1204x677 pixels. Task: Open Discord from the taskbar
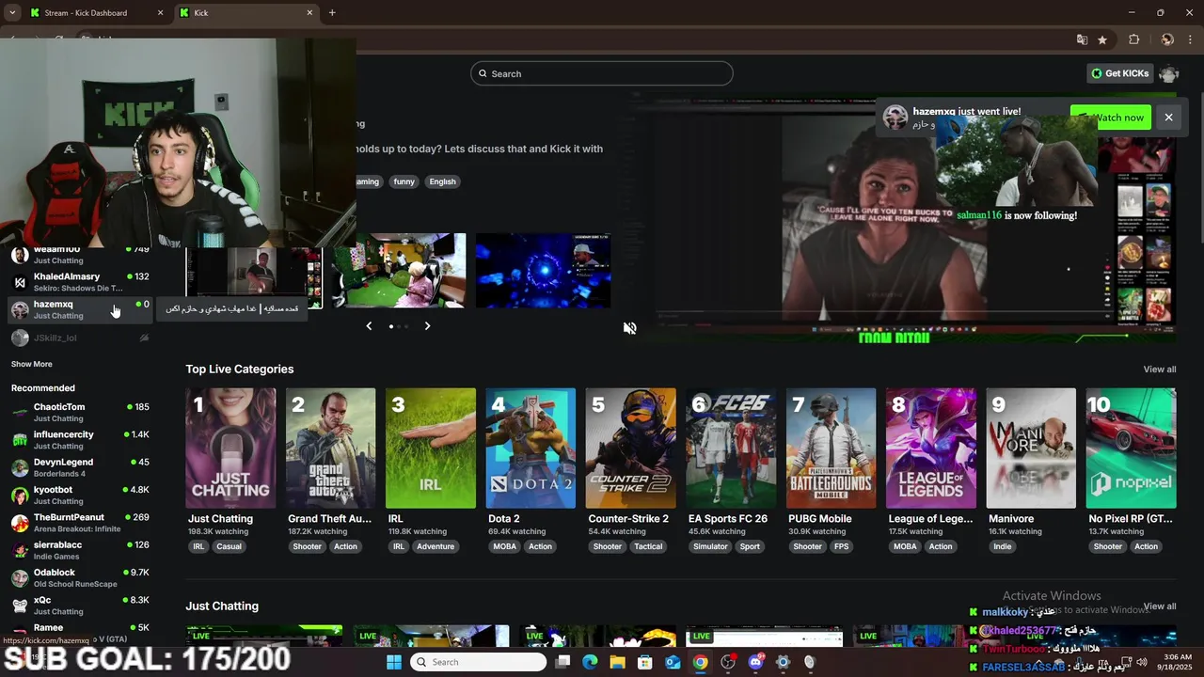pyautogui.click(x=755, y=662)
